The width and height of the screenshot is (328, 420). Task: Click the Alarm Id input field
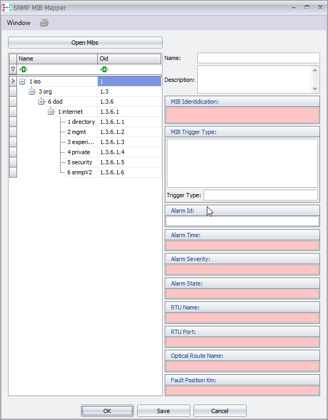pos(242,221)
